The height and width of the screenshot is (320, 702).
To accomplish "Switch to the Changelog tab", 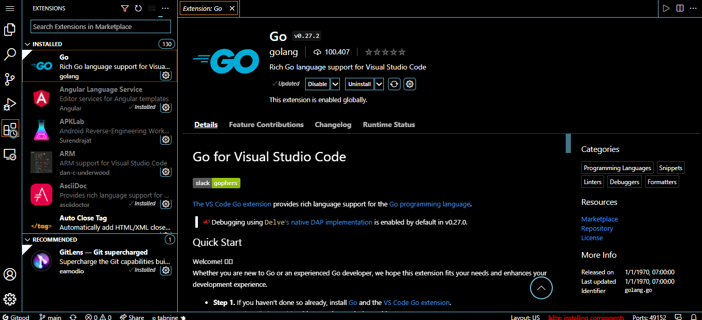I will [x=333, y=124].
